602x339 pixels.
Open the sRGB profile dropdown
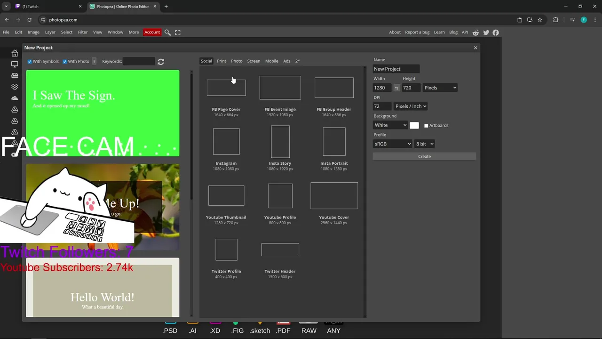tap(392, 144)
